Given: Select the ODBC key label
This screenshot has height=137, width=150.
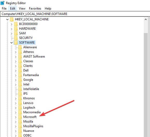Looking at the screenshot, I should pos(27,135).
